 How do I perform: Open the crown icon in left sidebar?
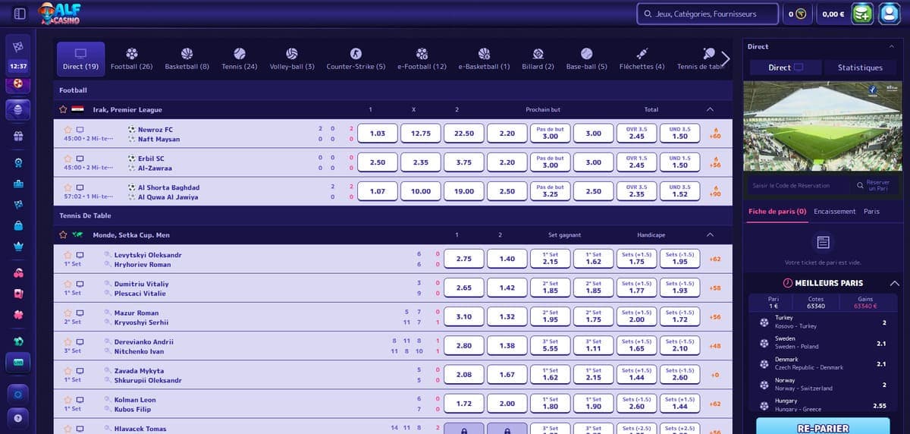18,247
